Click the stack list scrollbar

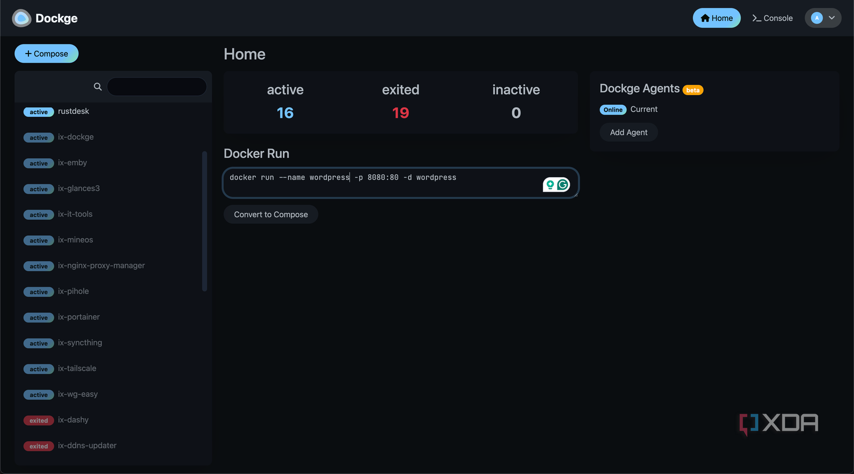coord(204,221)
